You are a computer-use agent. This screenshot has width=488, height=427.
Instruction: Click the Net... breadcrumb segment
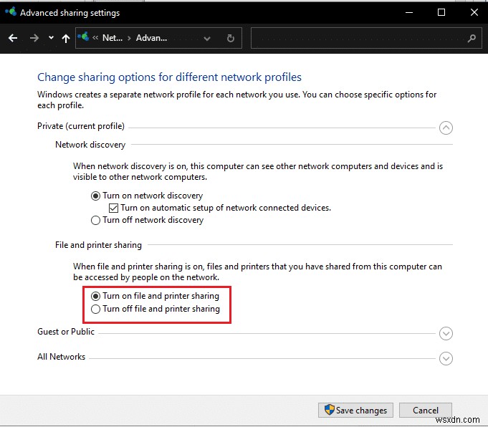coord(113,38)
